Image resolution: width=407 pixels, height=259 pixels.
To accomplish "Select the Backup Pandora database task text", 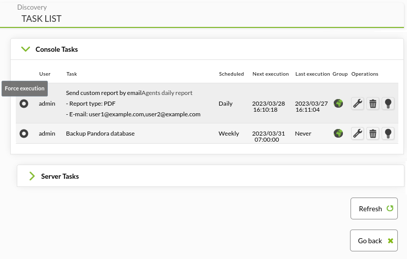I will coord(100,134).
